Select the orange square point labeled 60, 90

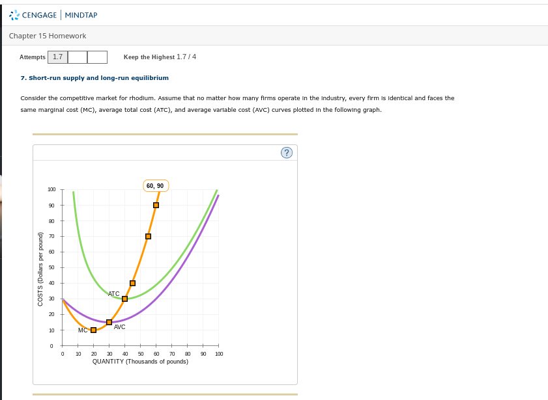point(156,204)
